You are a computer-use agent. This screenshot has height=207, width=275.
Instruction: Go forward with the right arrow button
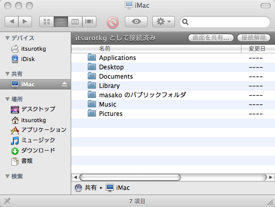tap(25, 22)
